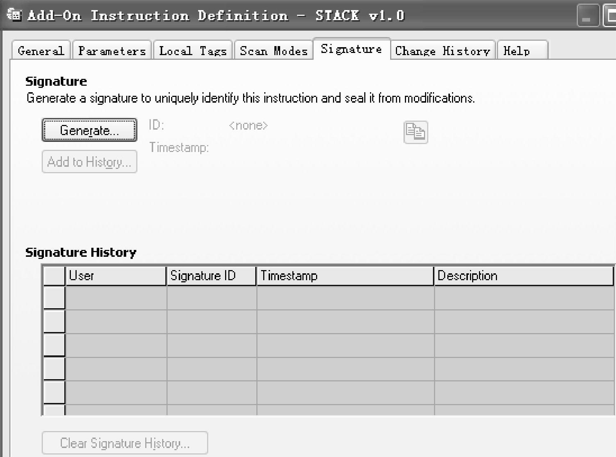Click the Timestamp column header
The image size is (616, 457).
(x=345, y=276)
